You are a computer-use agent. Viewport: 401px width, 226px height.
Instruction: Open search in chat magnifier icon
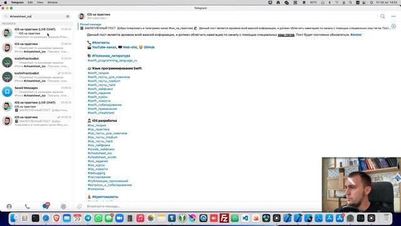pos(382,16)
